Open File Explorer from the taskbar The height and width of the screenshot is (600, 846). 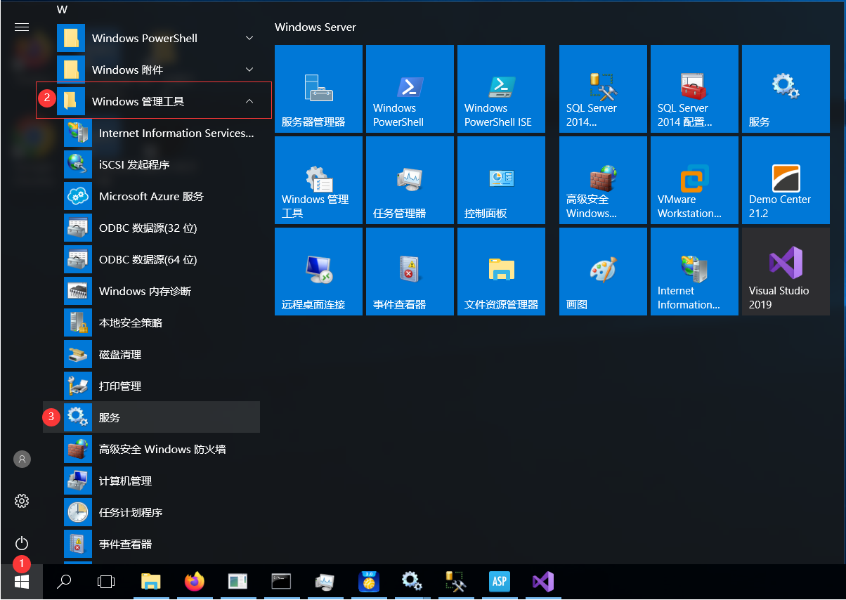[x=151, y=582]
